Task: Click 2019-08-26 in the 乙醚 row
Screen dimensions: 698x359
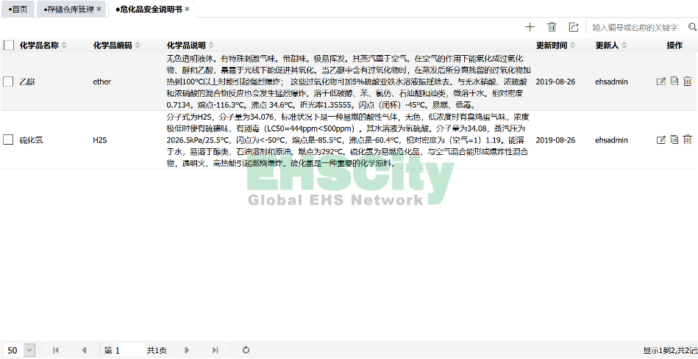Action: pyautogui.click(x=555, y=81)
